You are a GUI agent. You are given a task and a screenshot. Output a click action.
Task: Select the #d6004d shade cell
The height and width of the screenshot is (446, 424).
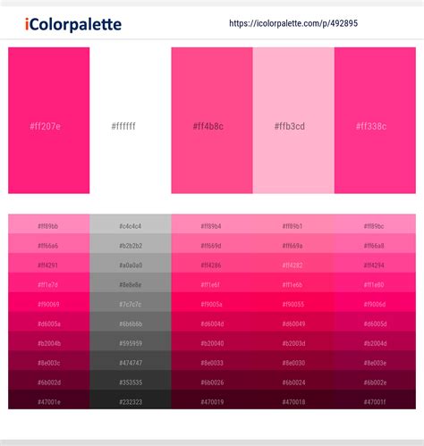click(x=212, y=322)
